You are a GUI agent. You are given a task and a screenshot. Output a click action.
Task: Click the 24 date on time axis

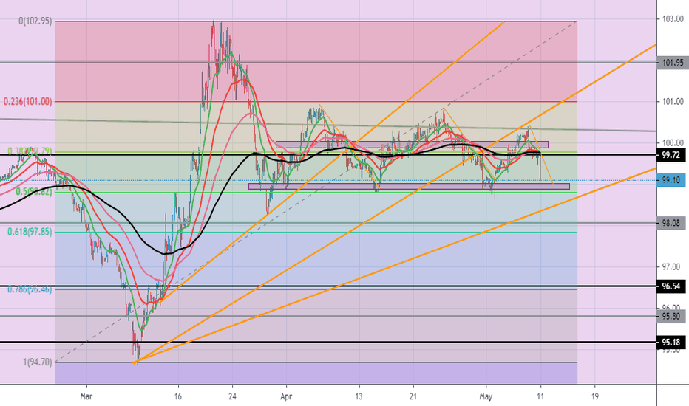point(232,396)
